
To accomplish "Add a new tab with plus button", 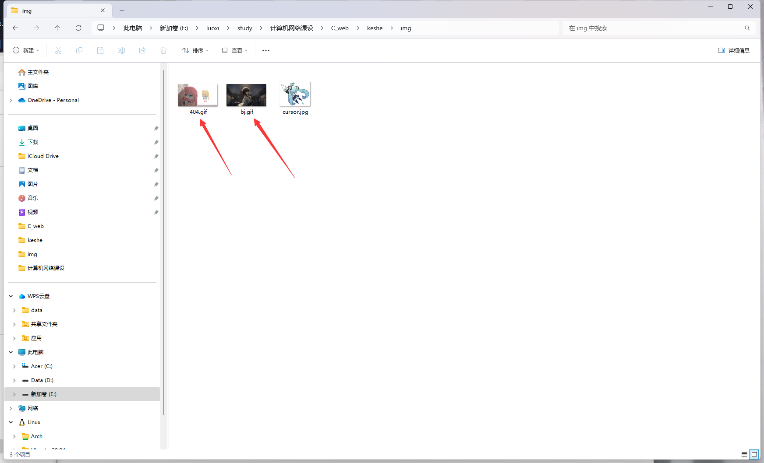I will pyautogui.click(x=122, y=11).
